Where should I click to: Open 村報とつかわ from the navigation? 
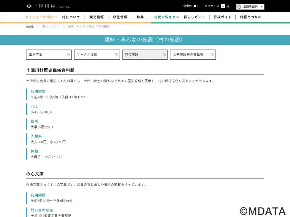(250, 17)
